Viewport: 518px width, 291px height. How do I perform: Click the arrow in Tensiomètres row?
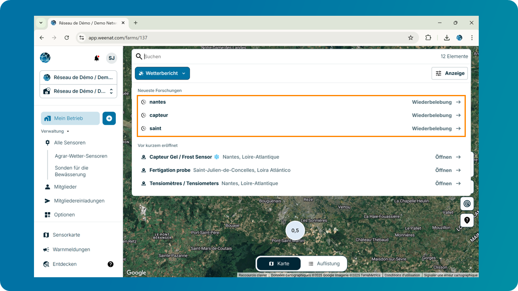[458, 183]
